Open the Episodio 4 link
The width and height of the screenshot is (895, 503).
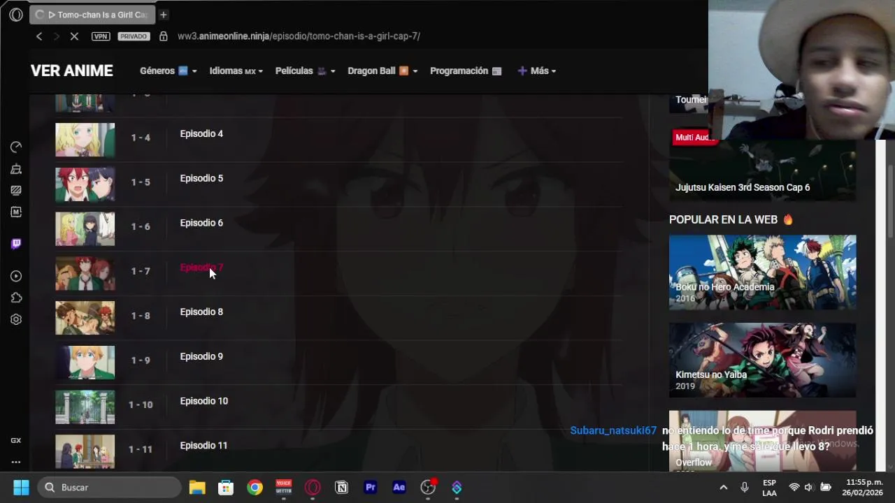click(x=201, y=134)
